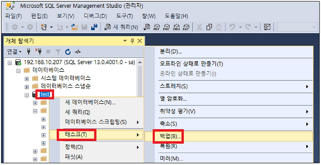Open 데이터베이스 스크립팅(S) submenu
The image size is (321, 165).
click(96, 122)
